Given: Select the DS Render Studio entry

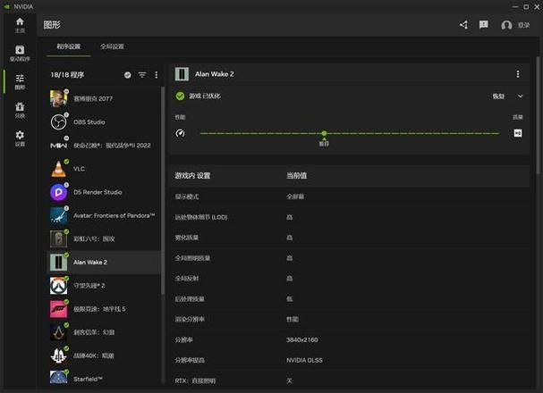Looking at the screenshot, I should point(104,192).
